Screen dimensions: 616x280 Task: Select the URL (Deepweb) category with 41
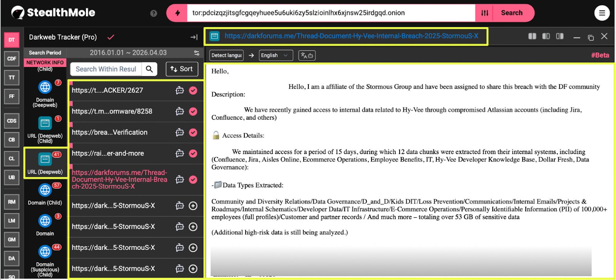(45, 163)
